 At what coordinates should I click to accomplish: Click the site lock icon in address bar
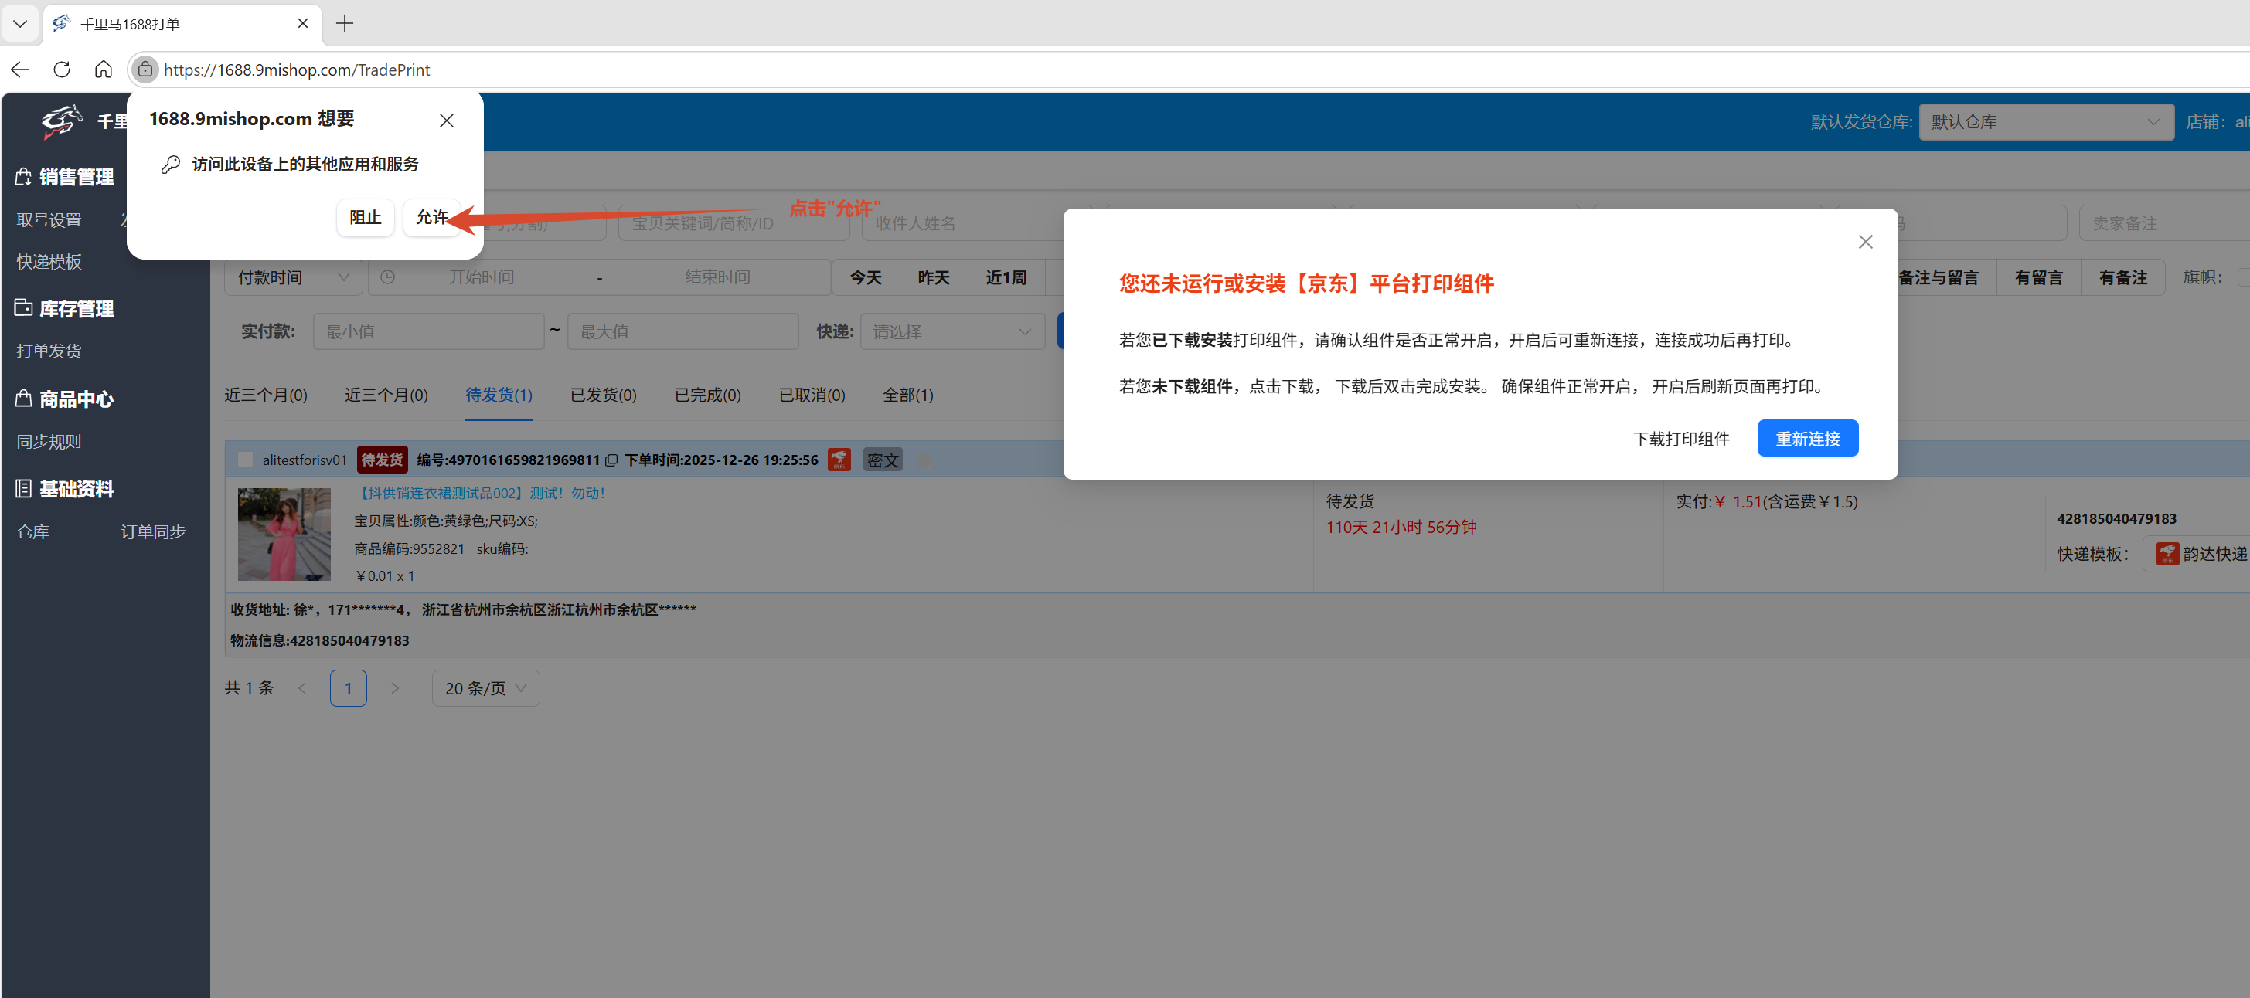(x=145, y=70)
